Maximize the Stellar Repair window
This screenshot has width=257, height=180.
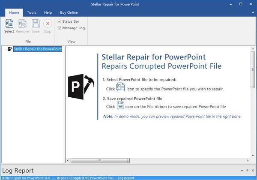(x=241, y=4)
